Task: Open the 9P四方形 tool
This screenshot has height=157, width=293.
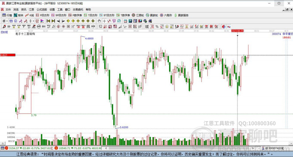Action: [59, 15]
